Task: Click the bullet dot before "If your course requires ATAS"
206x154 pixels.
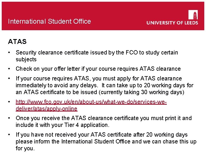Action: pos(10,78)
